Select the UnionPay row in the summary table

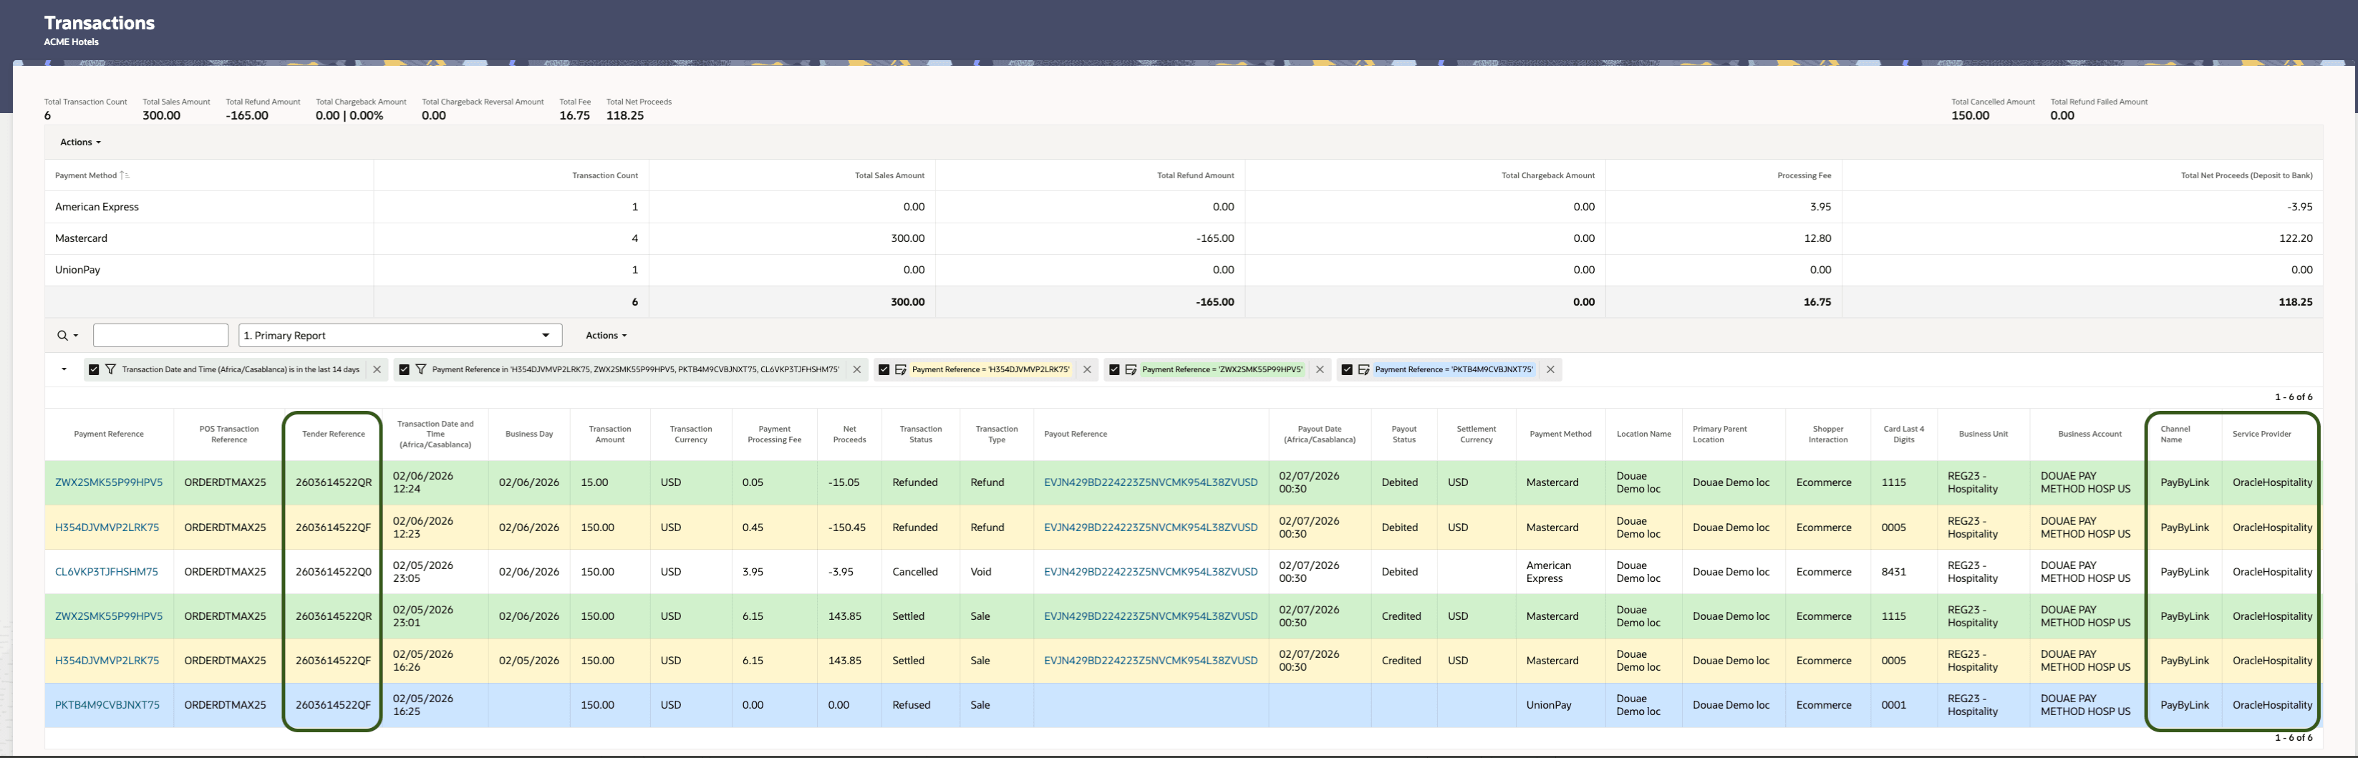(1184, 270)
